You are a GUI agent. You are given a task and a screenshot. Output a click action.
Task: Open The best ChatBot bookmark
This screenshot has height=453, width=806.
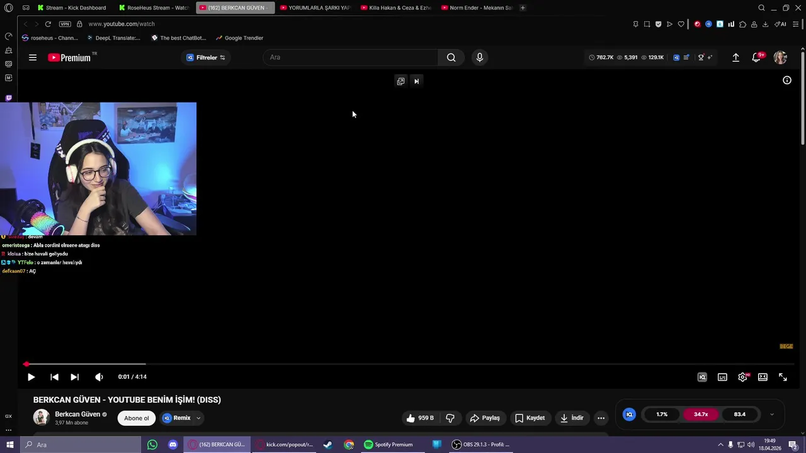179,38
